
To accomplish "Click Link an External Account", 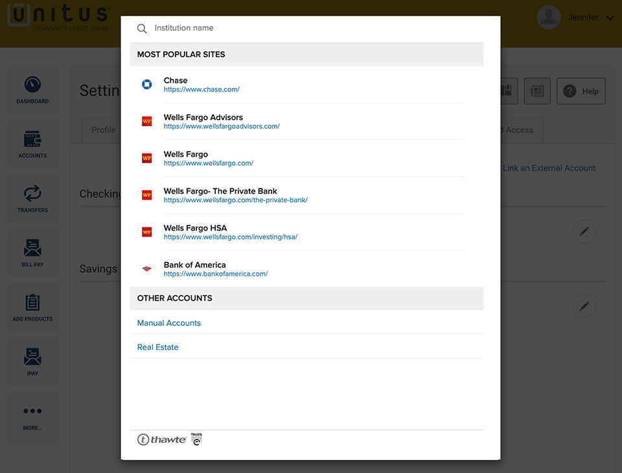I will pos(549,168).
